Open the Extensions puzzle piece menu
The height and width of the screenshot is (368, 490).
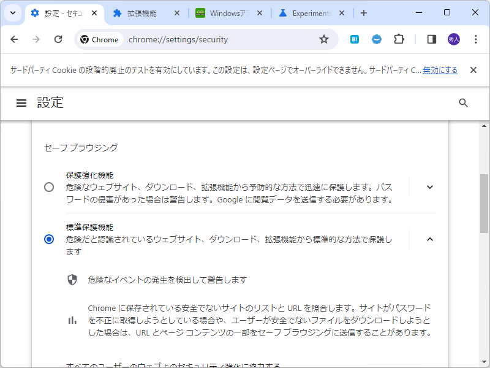point(399,39)
